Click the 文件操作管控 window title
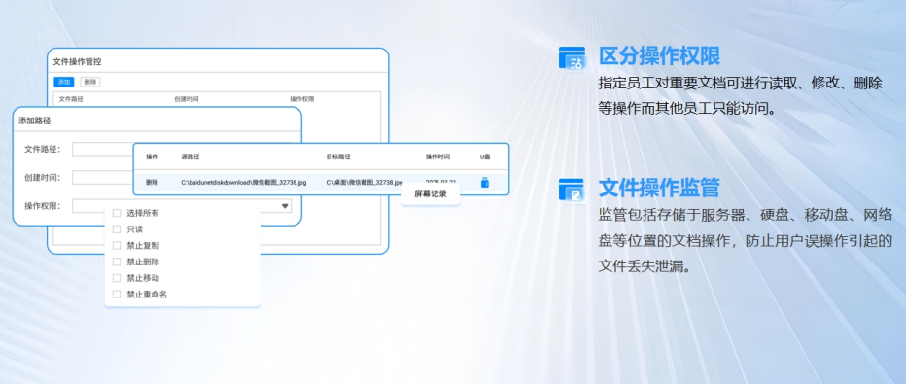The height and width of the screenshot is (384, 906). (78, 62)
